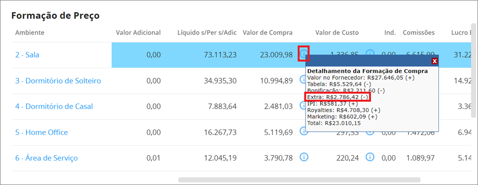Open the Valor de Custo info icon for Sala
478x185 pixels.
point(370,53)
